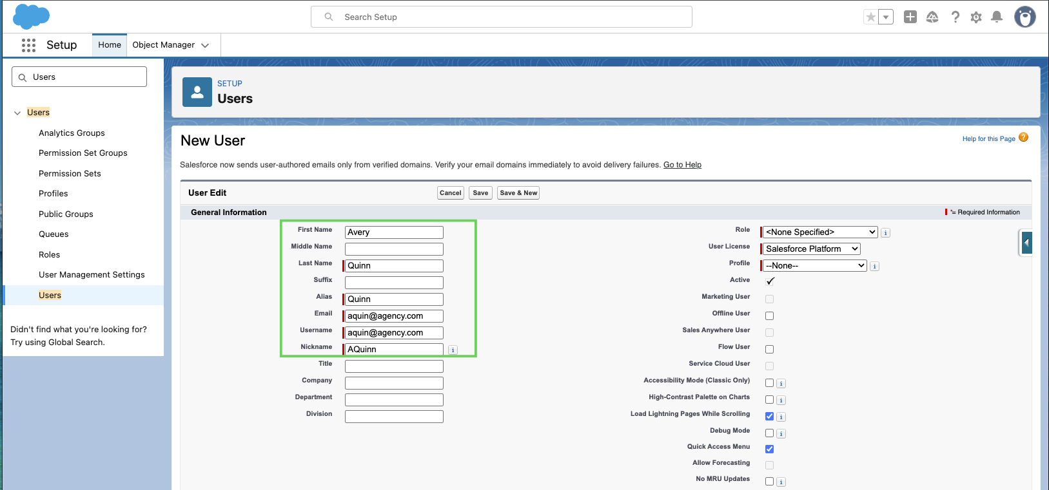The width and height of the screenshot is (1049, 490).
Task: Open the Help for this Page link
Action: 989,138
